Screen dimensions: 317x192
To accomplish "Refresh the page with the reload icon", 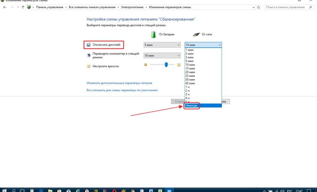I will pos(258,7).
